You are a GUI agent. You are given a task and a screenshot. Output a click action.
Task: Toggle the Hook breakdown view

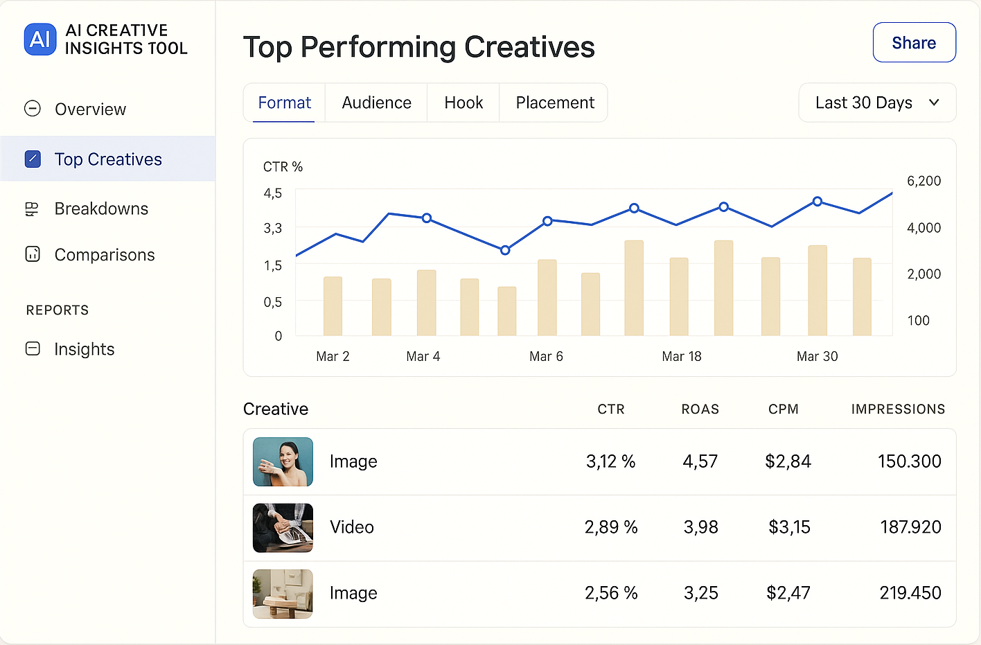tap(463, 103)
